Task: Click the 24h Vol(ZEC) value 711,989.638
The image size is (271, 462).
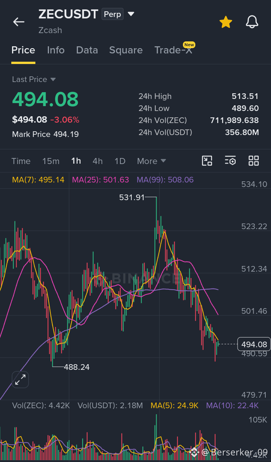Action: 234,120
